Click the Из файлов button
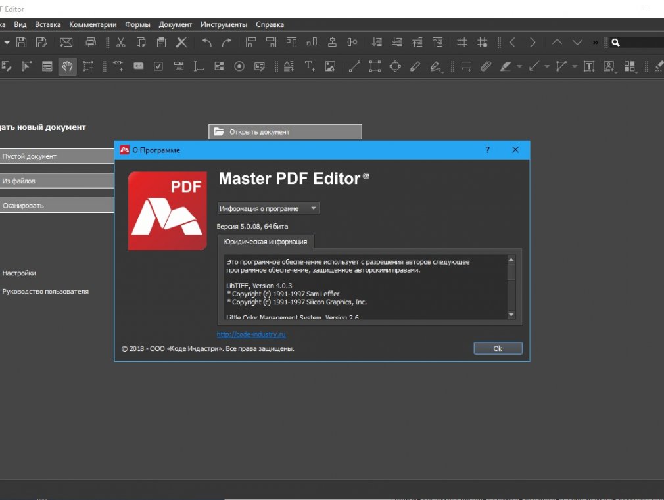Screen dimensions: 664x500 click(57, 181)
